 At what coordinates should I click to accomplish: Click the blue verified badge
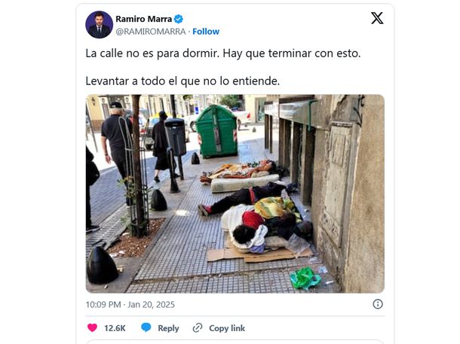[179, 19]
